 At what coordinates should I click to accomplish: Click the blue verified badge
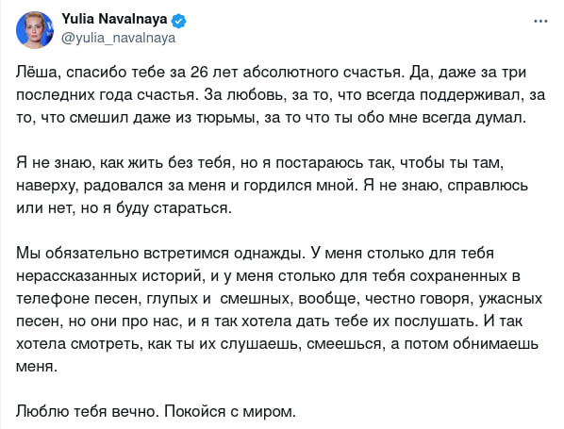(178, 21)
